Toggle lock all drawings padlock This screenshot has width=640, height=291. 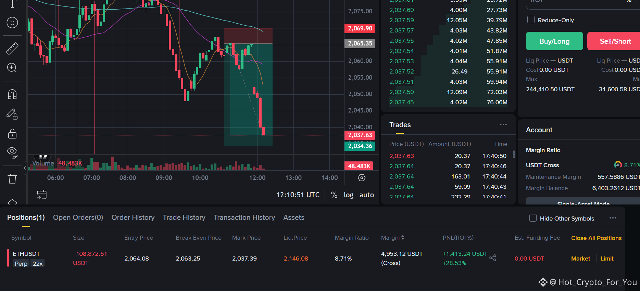coord(12,133)
